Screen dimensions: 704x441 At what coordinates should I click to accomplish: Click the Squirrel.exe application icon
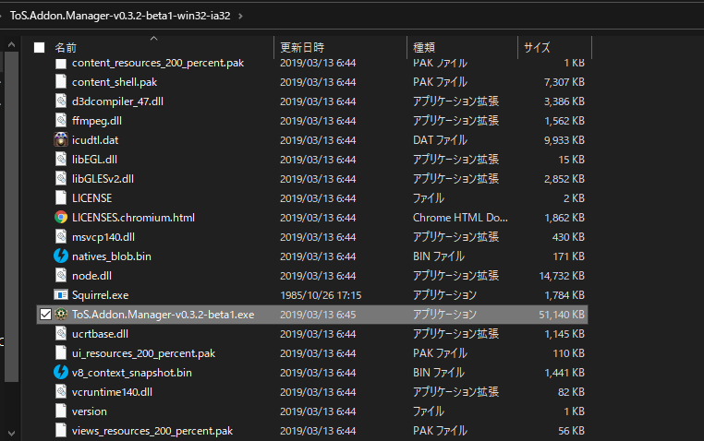point(61,295)
